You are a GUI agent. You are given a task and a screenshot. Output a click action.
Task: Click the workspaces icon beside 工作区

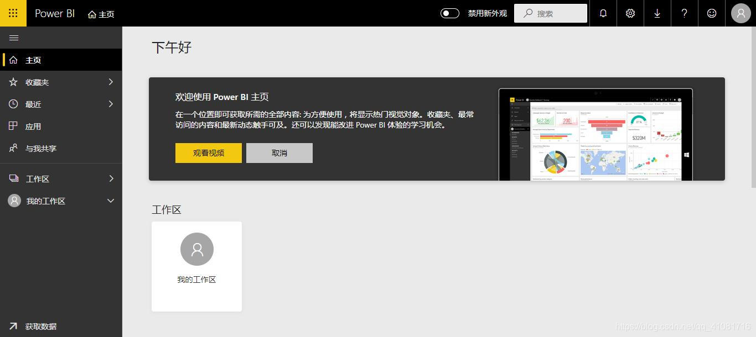click(14, 178)
